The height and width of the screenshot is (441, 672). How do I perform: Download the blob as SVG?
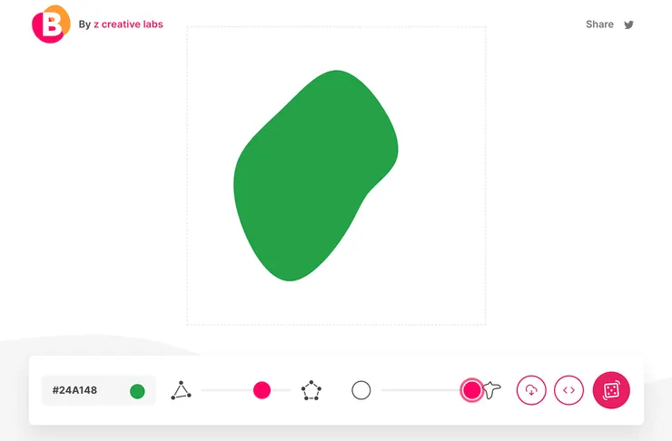(531, 390)
